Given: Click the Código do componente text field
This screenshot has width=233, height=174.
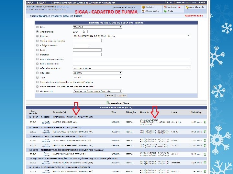Looking at the screenshot, I should pos(87,41).
